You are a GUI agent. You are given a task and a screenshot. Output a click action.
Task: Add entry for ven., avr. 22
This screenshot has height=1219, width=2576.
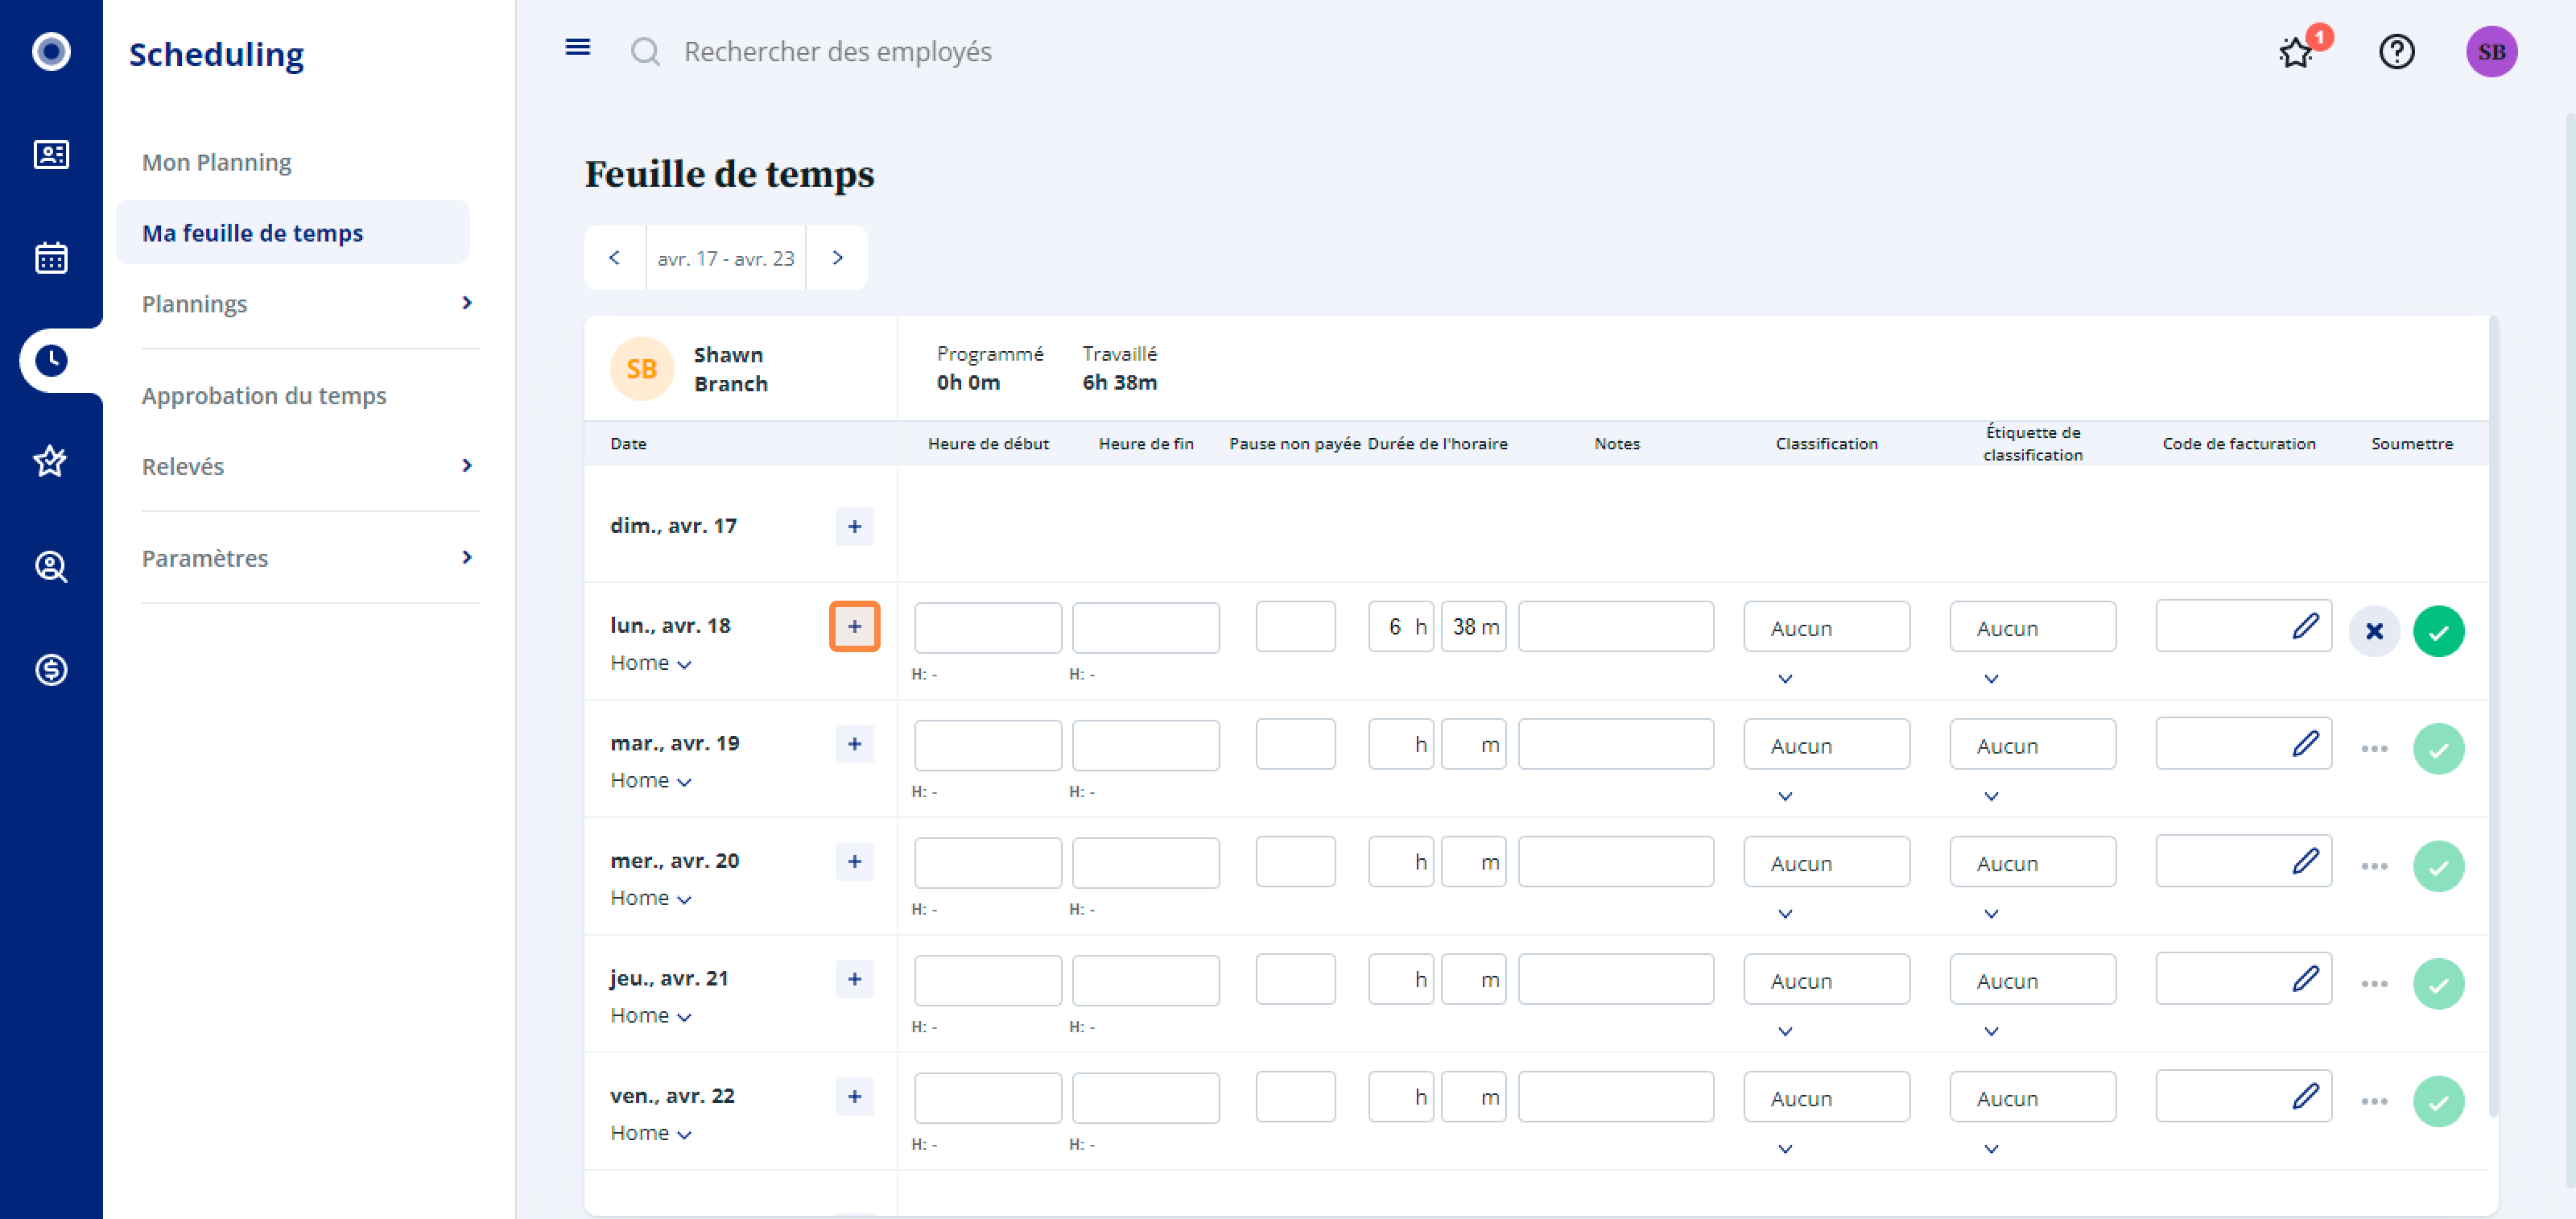[854, 1096]
